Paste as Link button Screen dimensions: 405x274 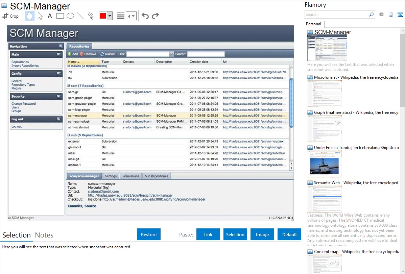pyautogui.click(x=208, y=234)
